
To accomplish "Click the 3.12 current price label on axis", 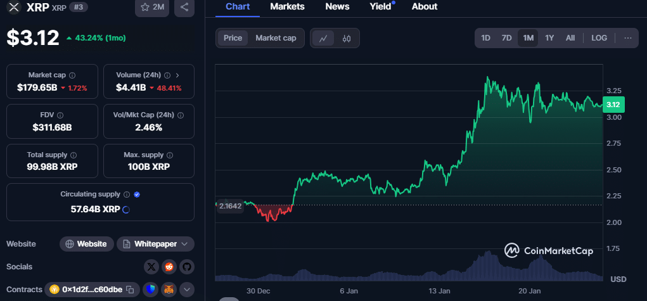I will (613, 105).
